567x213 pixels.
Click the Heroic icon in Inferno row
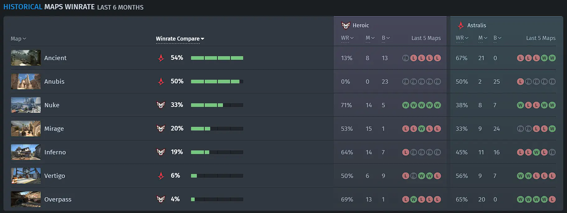161,152
